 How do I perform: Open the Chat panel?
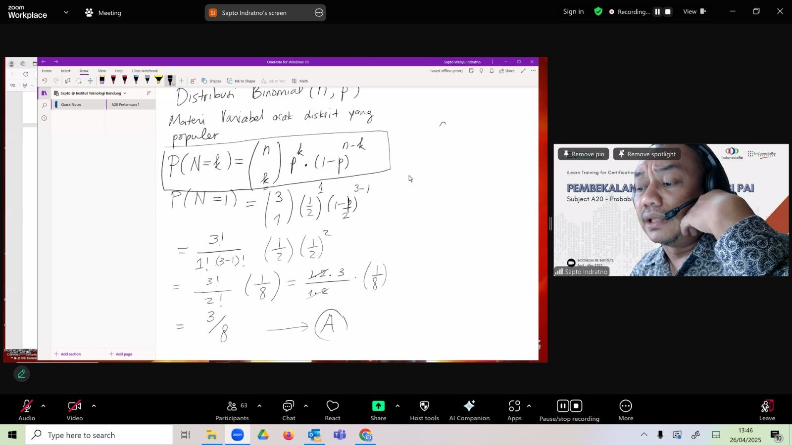click(289, 410)
